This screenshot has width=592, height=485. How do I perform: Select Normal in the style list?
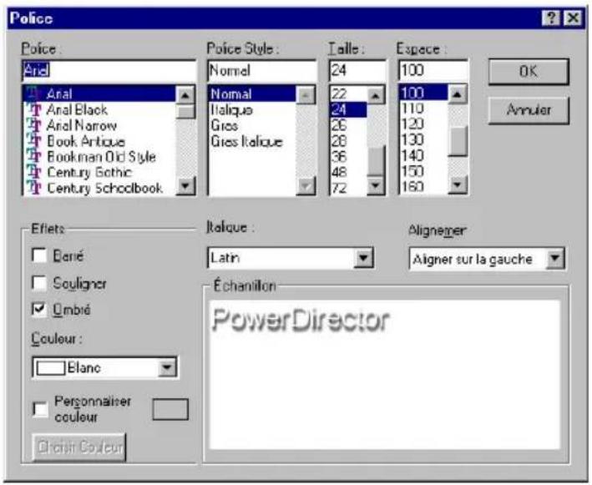(x=252, y=93)
